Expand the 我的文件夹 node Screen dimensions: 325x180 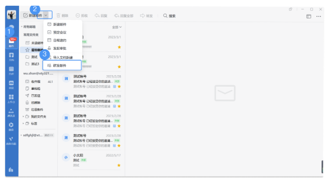(x=23, y=117)
